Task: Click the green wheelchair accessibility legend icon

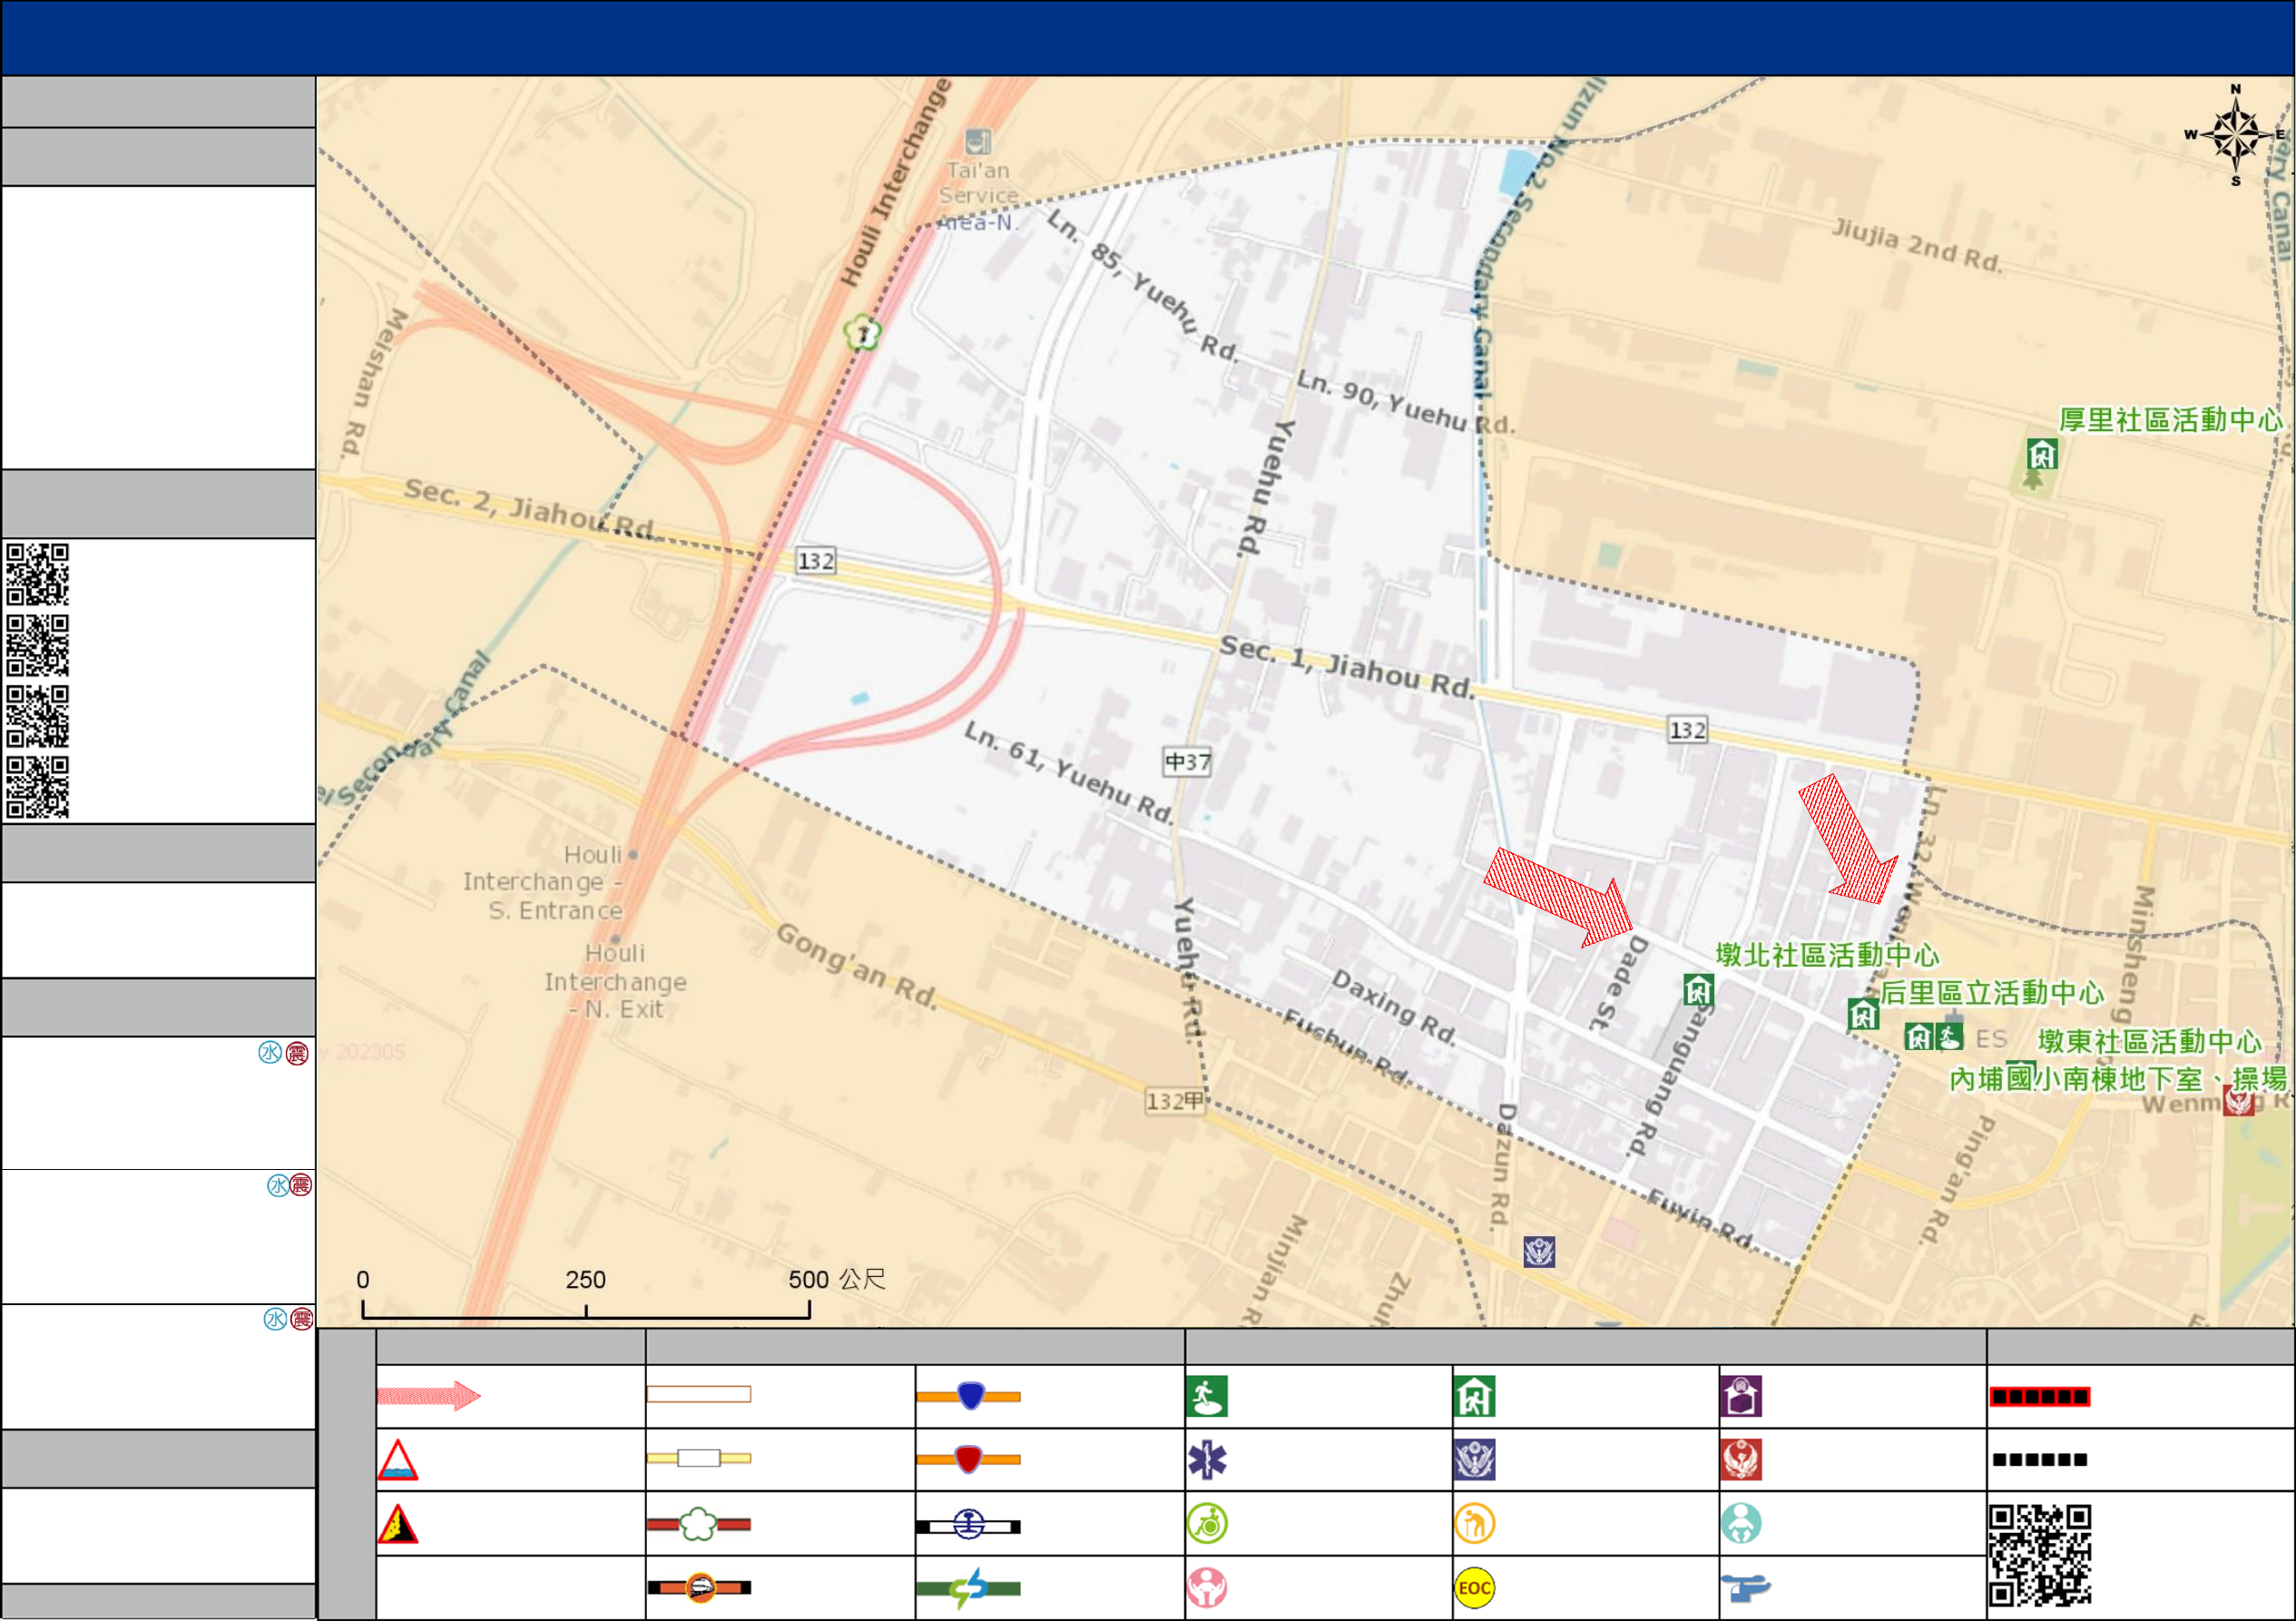Action: 1207,1524
